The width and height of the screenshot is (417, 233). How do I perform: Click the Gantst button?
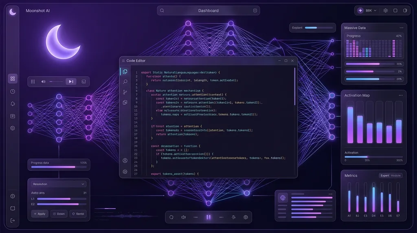(x=78, y=214)
